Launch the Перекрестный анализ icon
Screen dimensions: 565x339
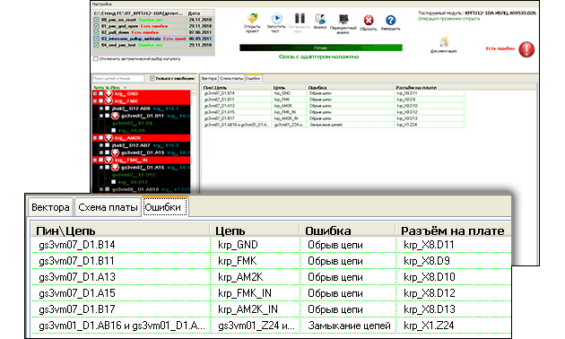[343, 19]
